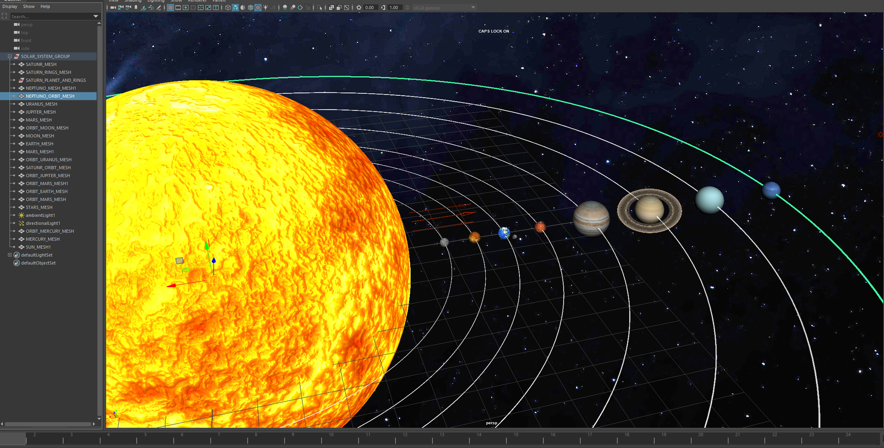The width and height of the screenshot is (884, 448).
Task: Toggle the grid display icon
Action: 171,7
